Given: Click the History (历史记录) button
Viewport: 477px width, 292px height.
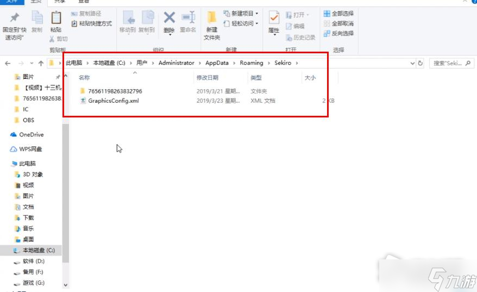Looking at the screenshot, I should (300, 38).
